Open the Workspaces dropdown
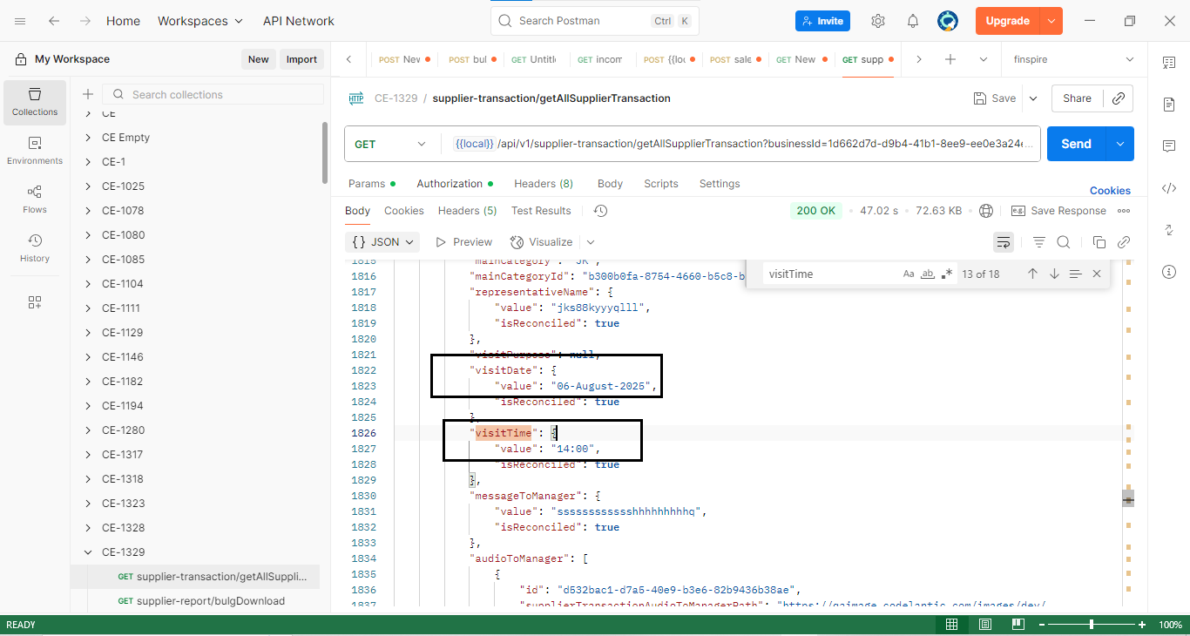1190x636 pixels. (x=201, y=21)
